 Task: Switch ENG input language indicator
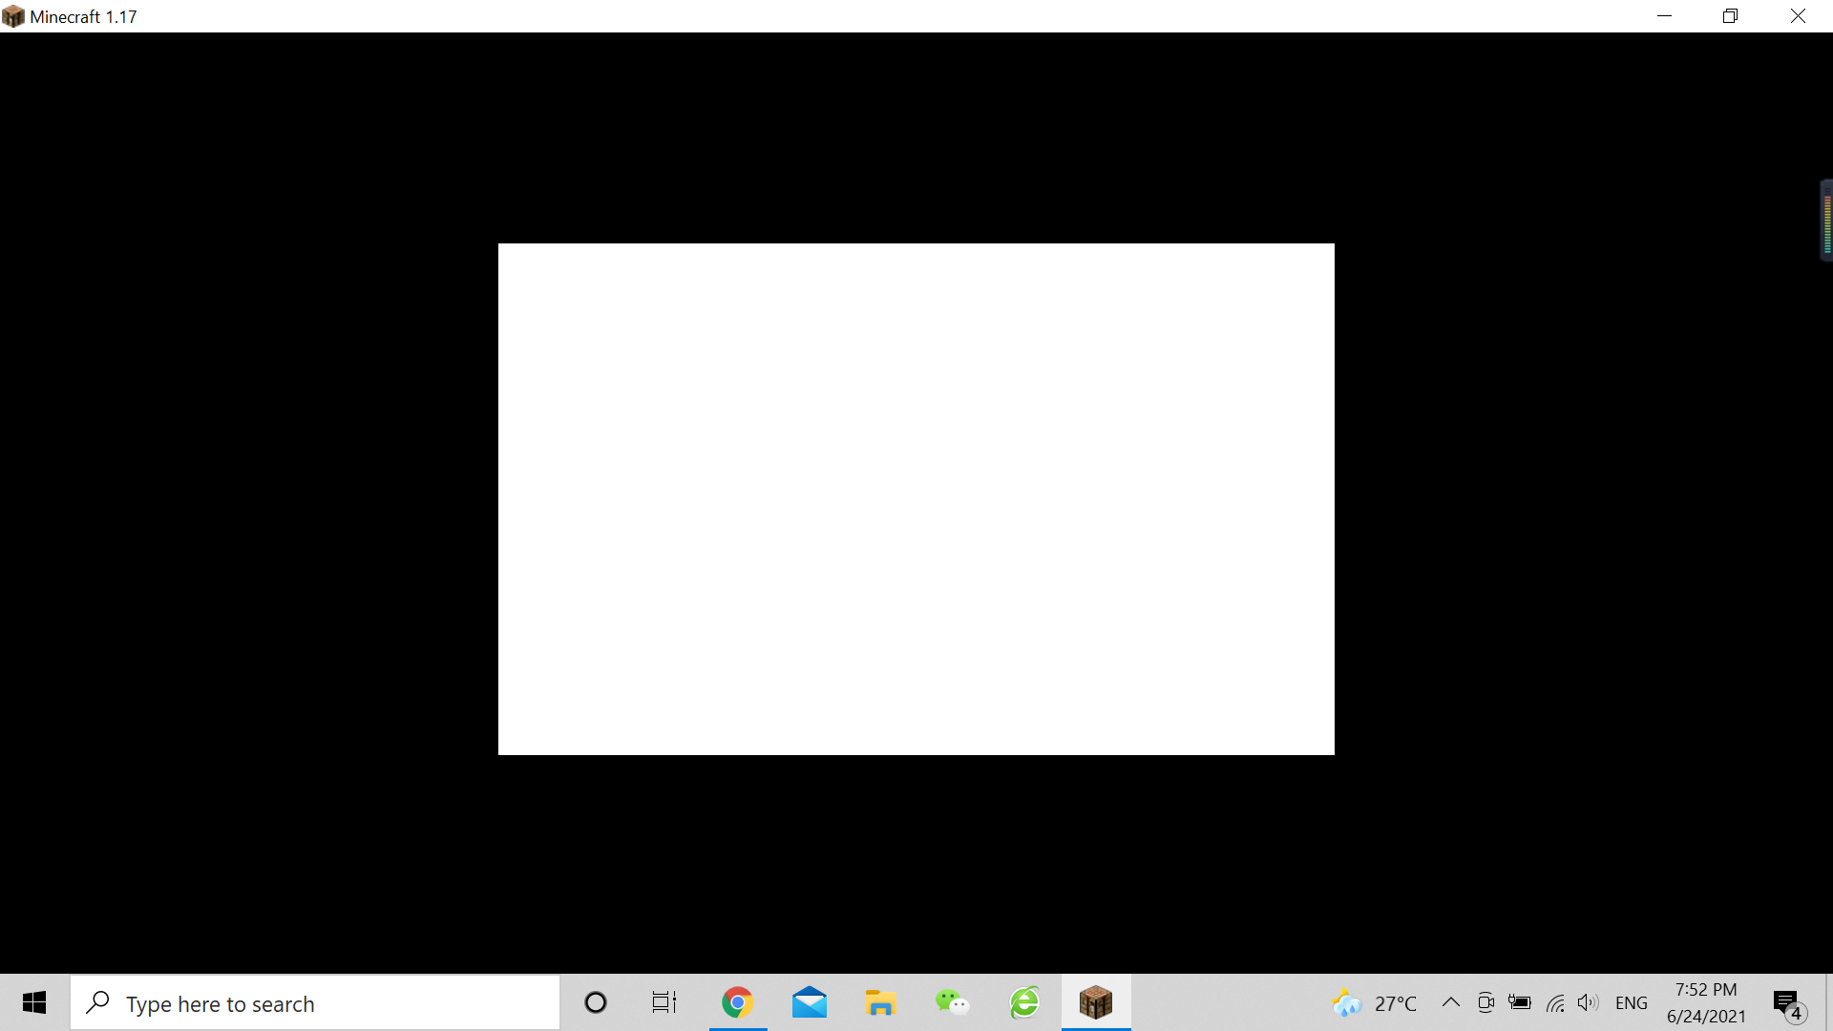1632,1003
